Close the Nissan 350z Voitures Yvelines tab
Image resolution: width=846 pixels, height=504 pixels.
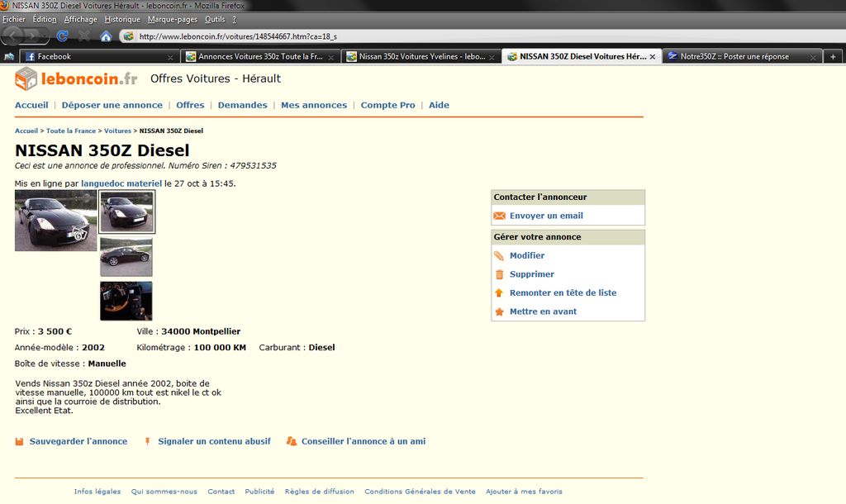493,57
